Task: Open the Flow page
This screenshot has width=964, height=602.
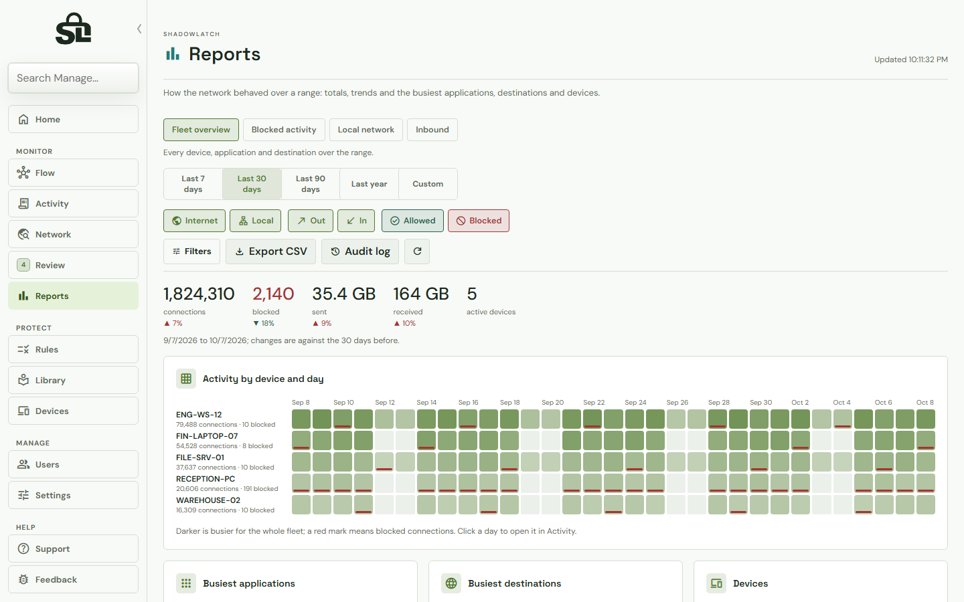Action: (73, 173)
